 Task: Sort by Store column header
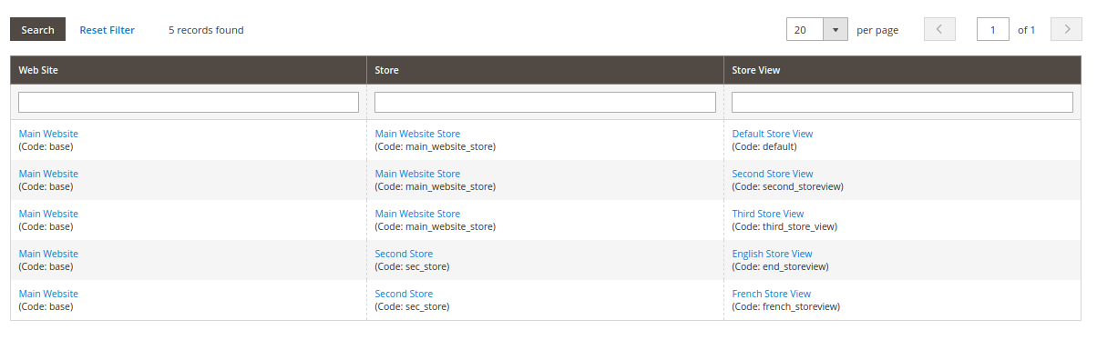coord(386,70)
